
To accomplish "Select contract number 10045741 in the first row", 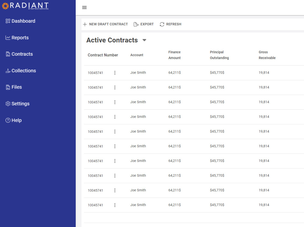I will [95, 73].
